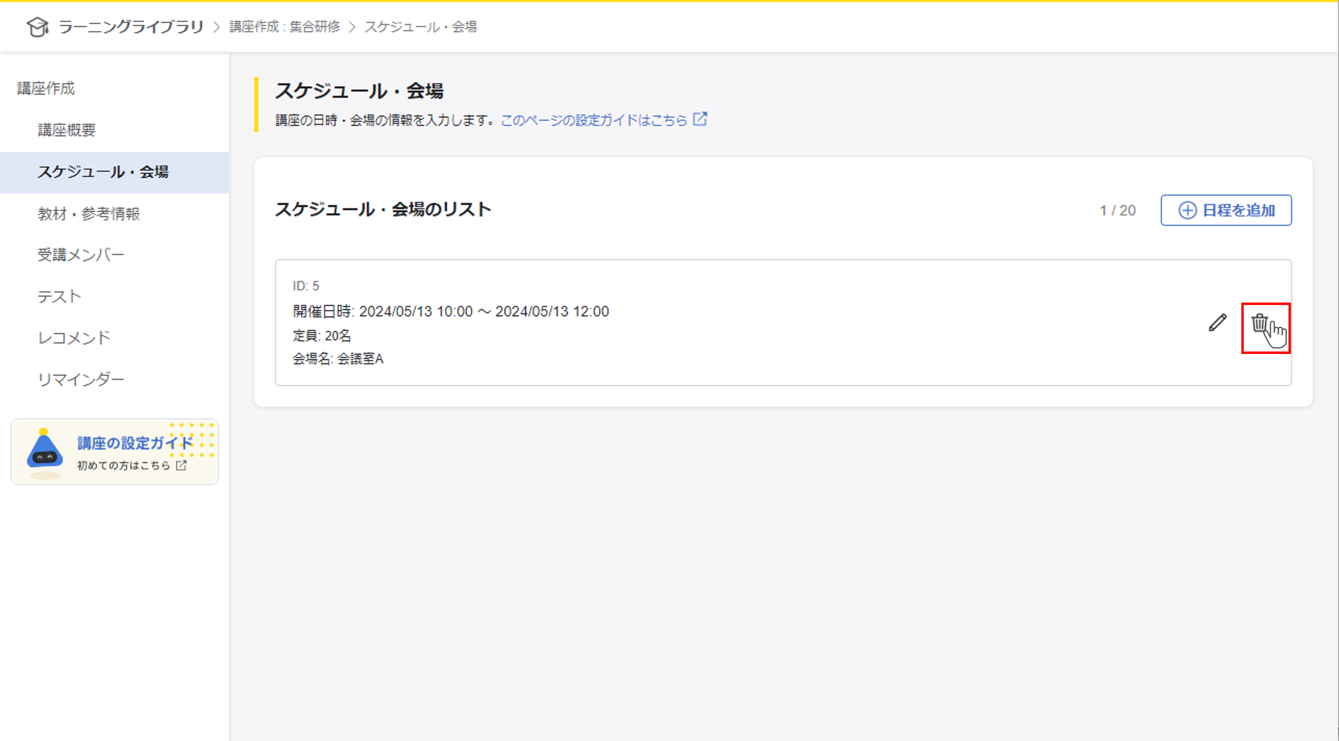Screen dimensions: 1339x741
Task: Click the blue mascot character icon in the guide banner
Action: (45, 451)
